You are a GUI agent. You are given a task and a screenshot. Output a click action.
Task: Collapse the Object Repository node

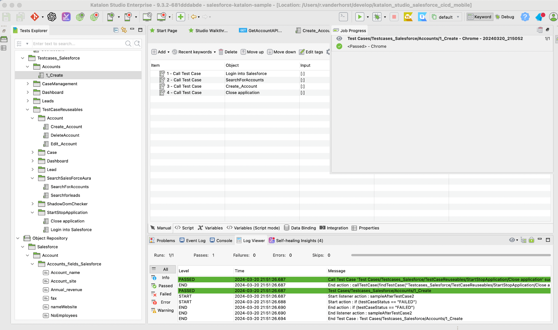(x=18, y=238)
